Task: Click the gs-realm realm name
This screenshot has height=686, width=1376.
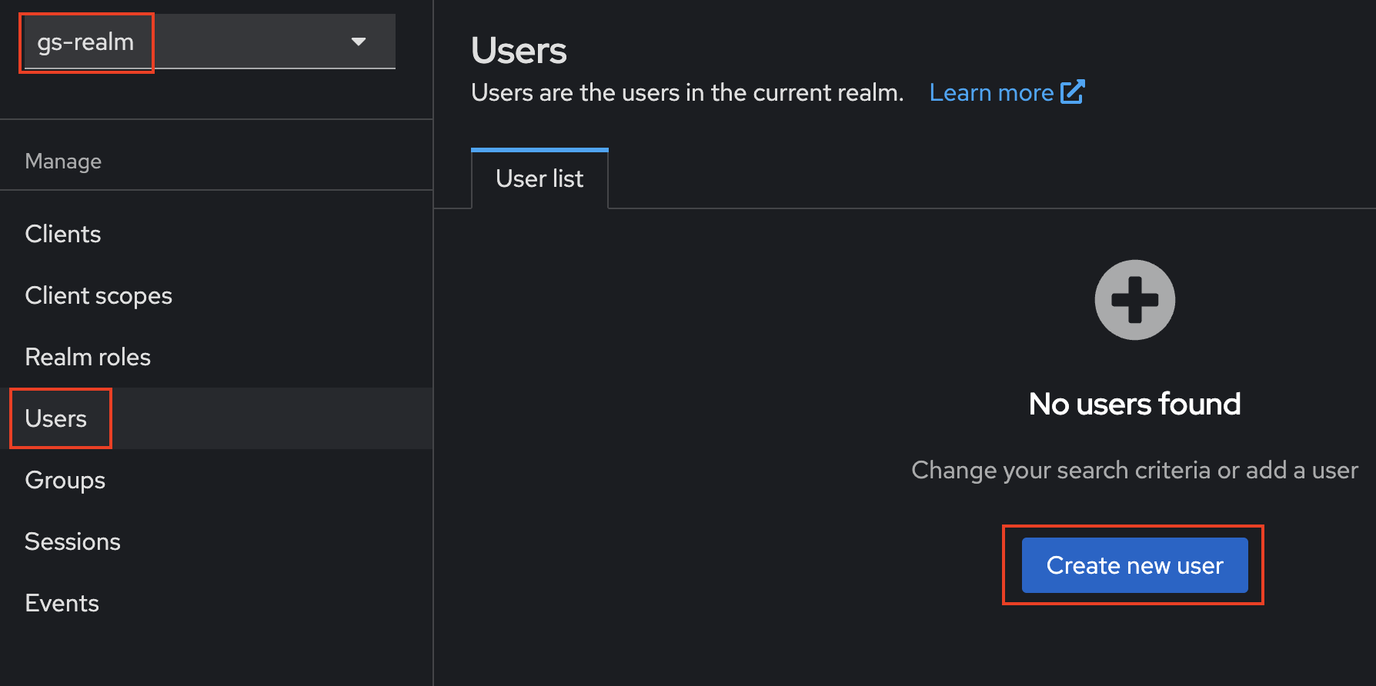Action: (x=85, y=42)
